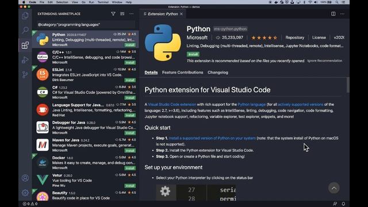Click the ms-python.python identifier
Image resolution: width=368 pixels, height=207 pixels.
[230, 29]
